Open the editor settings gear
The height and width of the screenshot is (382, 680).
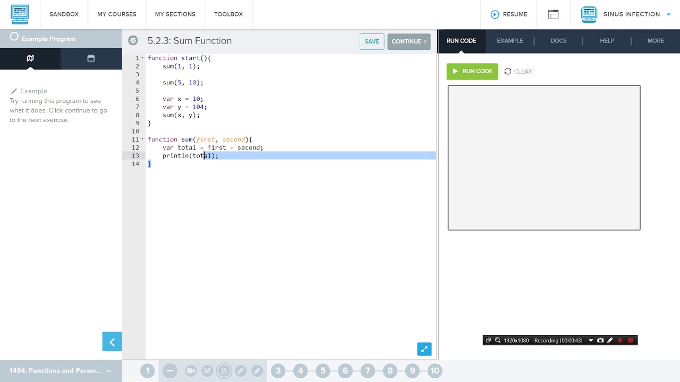tap(133, 41)
